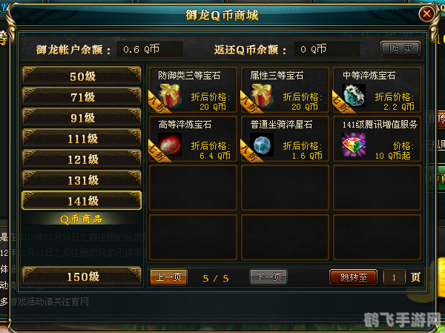Click the 下一页 next page button

click(268, 277)
